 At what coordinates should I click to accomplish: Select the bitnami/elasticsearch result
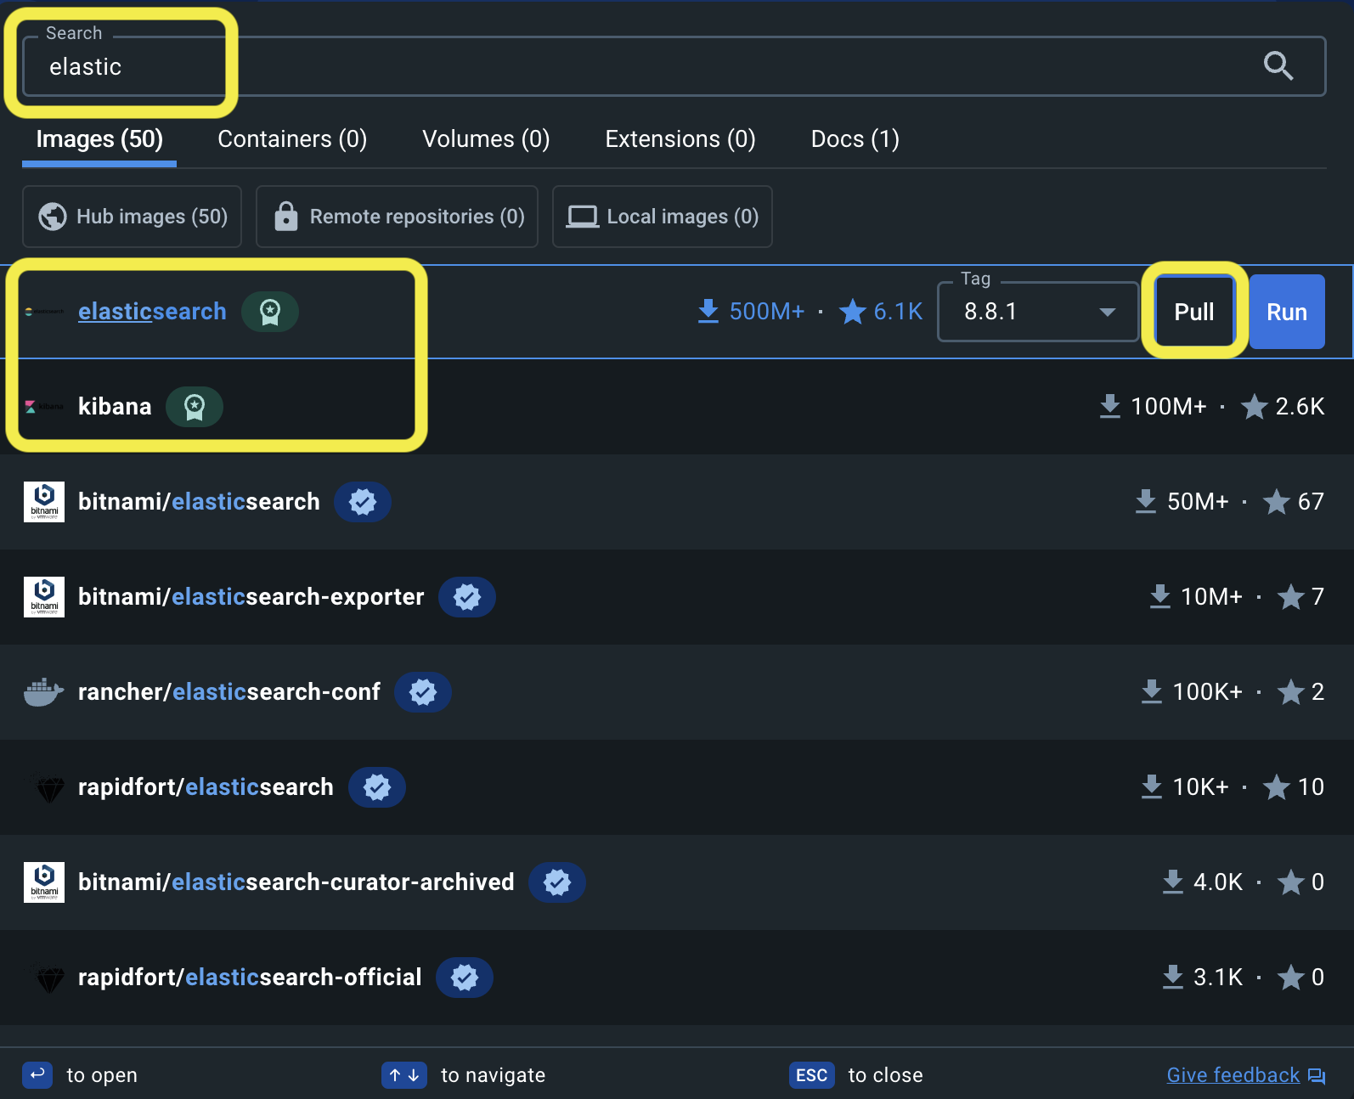tap(677, 502)
